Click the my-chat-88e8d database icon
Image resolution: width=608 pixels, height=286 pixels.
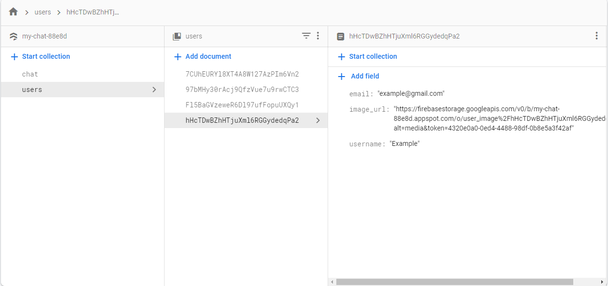tap(14, 36)
